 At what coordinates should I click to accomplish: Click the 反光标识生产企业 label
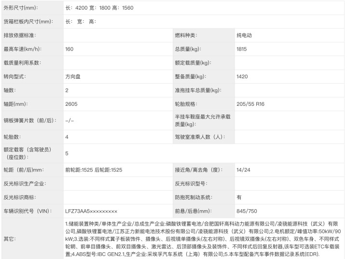tap(25, 184)
